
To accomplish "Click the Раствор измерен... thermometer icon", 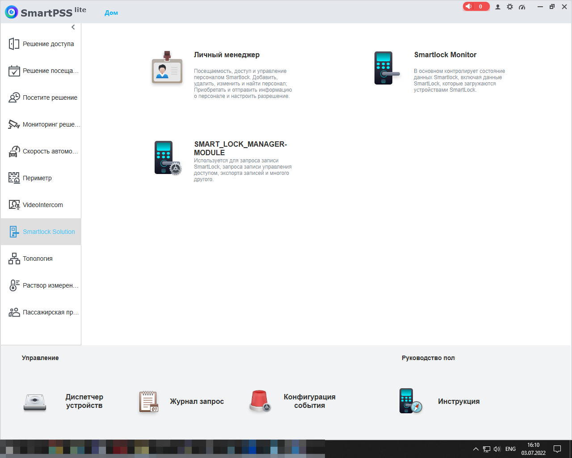I will click(x=14, y=285).
